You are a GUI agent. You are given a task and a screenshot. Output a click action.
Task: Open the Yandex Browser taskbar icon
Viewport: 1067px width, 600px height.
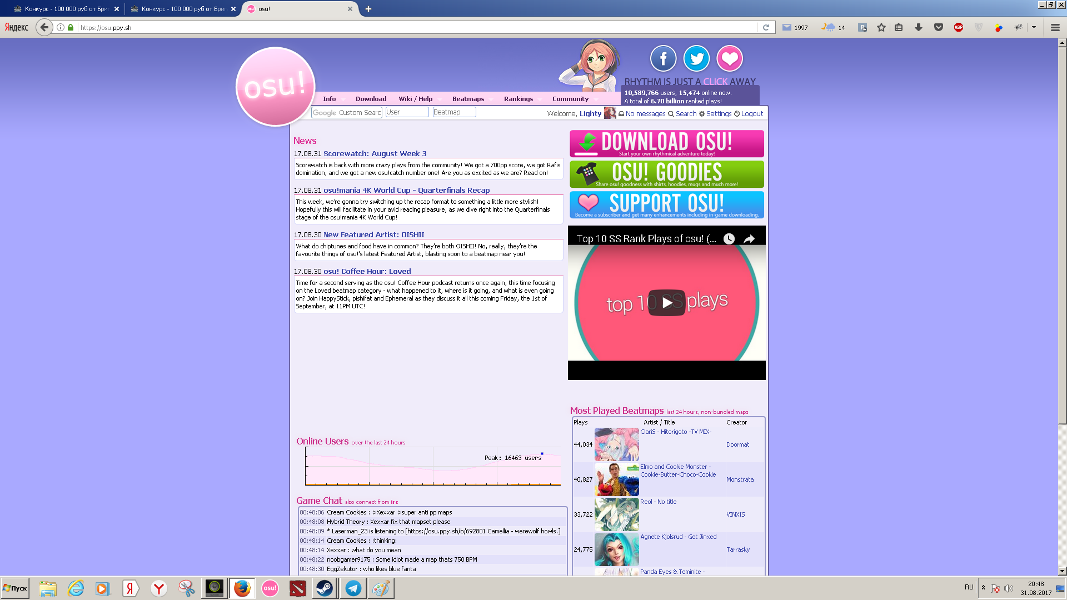[x=159, y=588]
